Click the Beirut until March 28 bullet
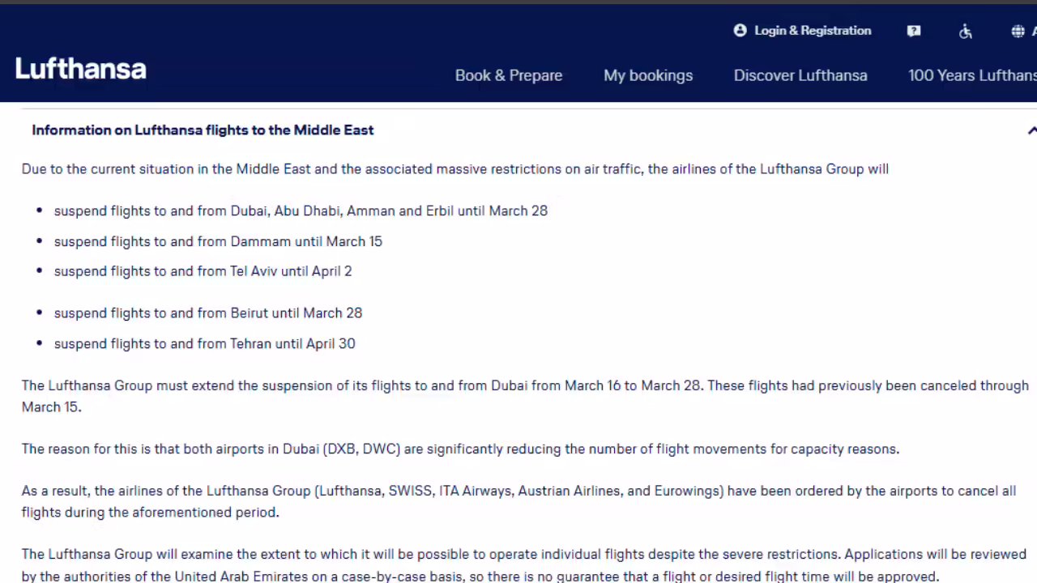Screen dimensions: 1037x583 pos(208,313)
